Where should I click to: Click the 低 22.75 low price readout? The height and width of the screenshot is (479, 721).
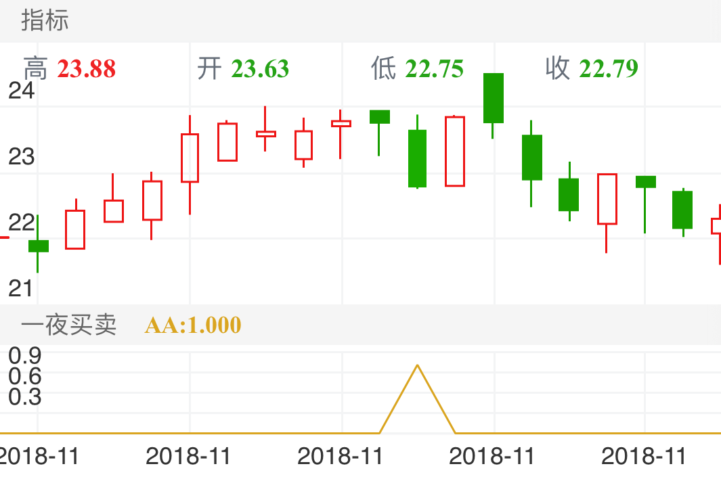coord(417,69)
